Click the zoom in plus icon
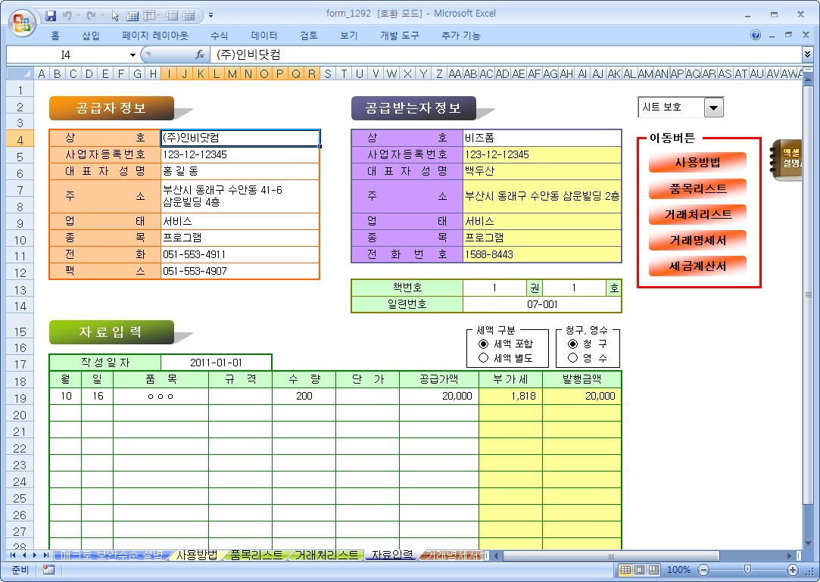 pyautogui.click(x=793, y=569)
